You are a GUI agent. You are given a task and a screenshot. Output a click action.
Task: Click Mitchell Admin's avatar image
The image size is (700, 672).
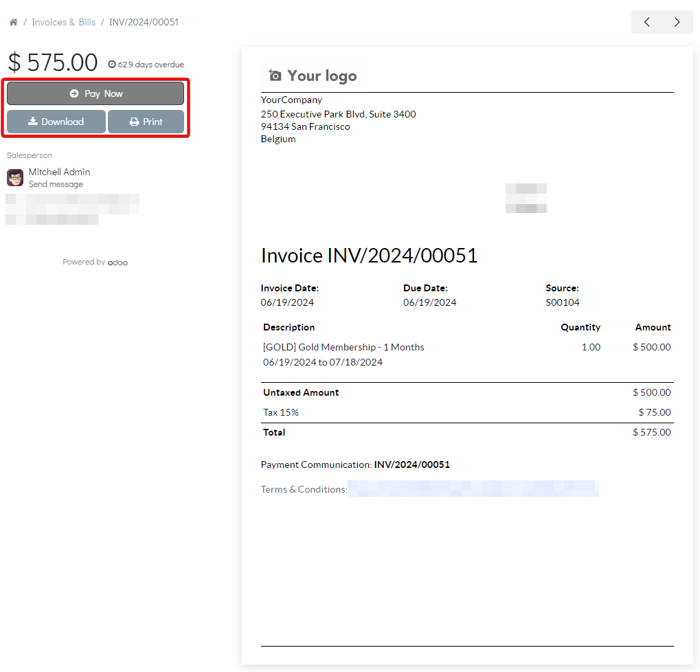click(x=15, y=177)
